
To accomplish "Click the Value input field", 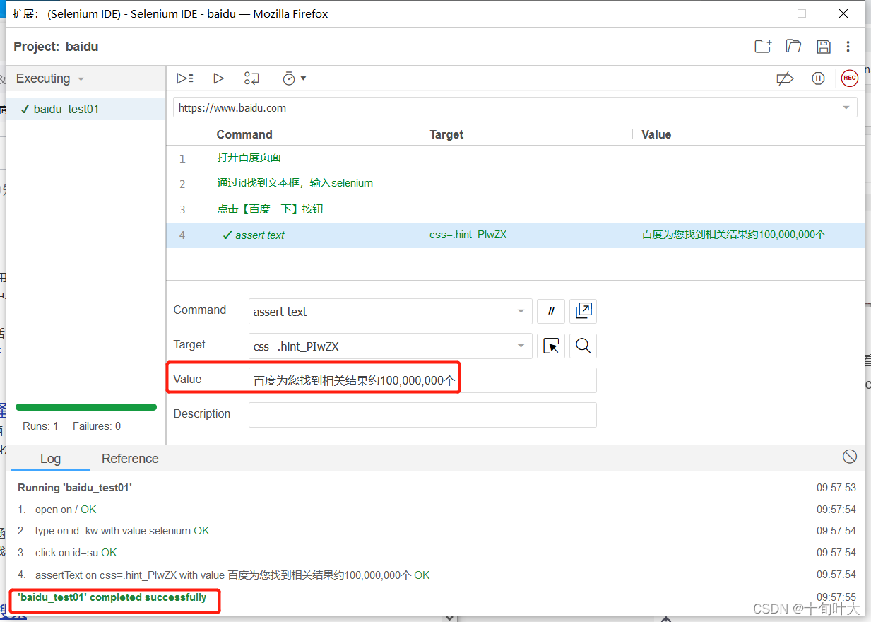I will [422, 380].
